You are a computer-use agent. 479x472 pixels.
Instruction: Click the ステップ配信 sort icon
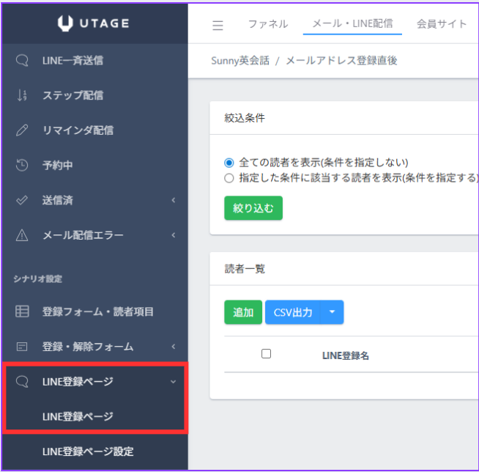pyautogui.click(x=22, y=95)
